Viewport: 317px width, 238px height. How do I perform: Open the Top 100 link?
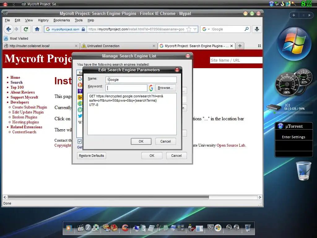(17, 87)
